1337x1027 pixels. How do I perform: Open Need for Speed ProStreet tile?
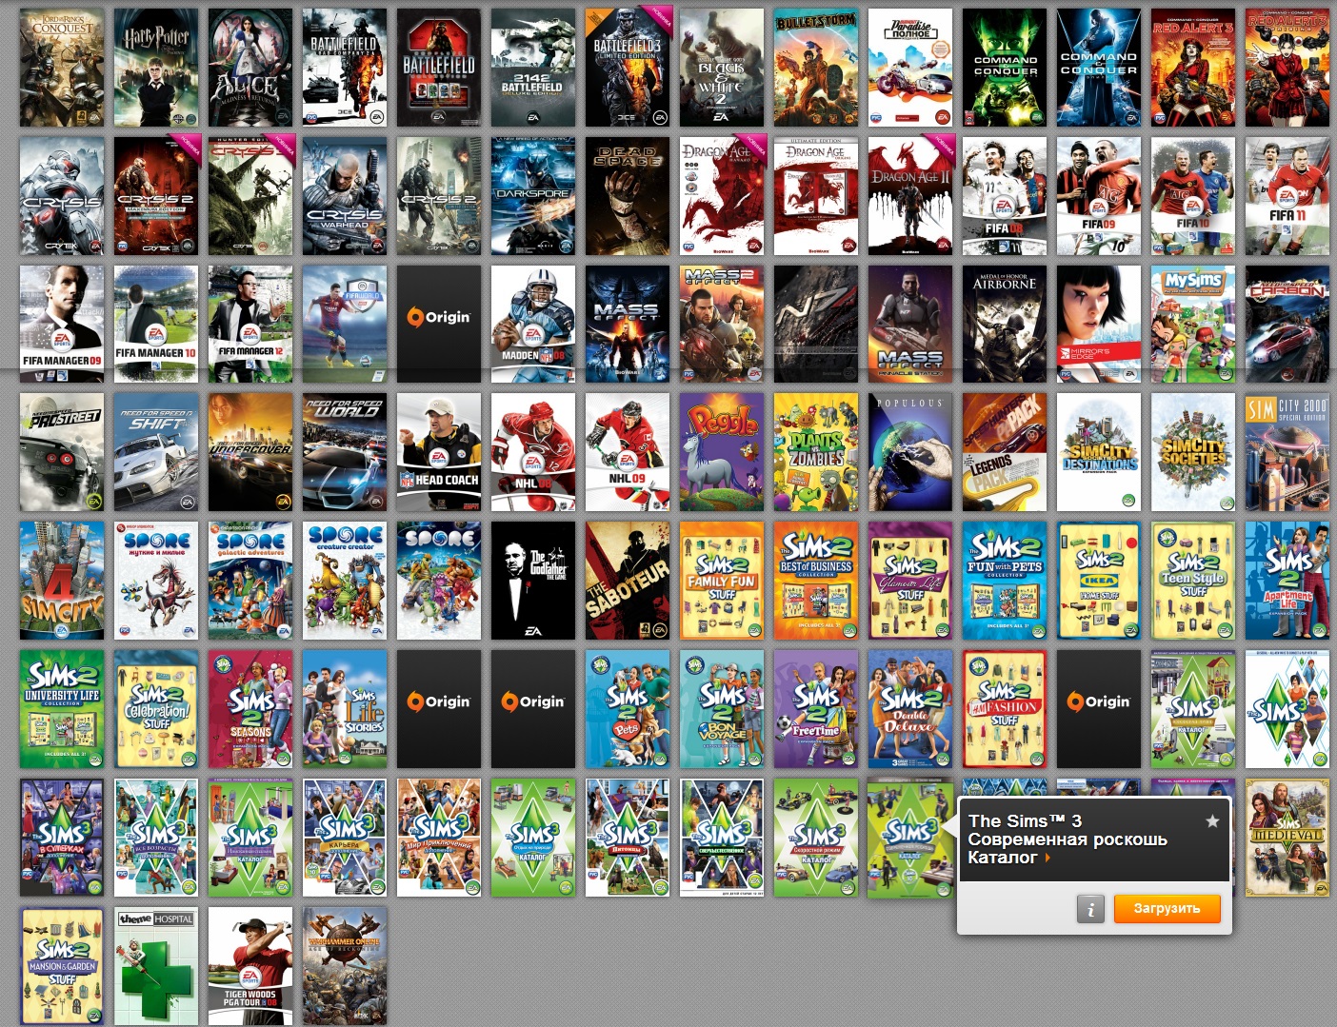click(x=62, y=452)
